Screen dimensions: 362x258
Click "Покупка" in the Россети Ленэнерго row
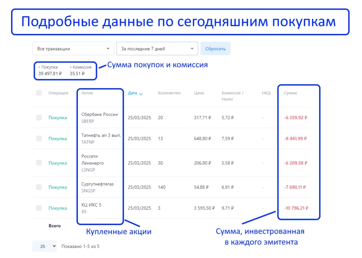(58, 163)
